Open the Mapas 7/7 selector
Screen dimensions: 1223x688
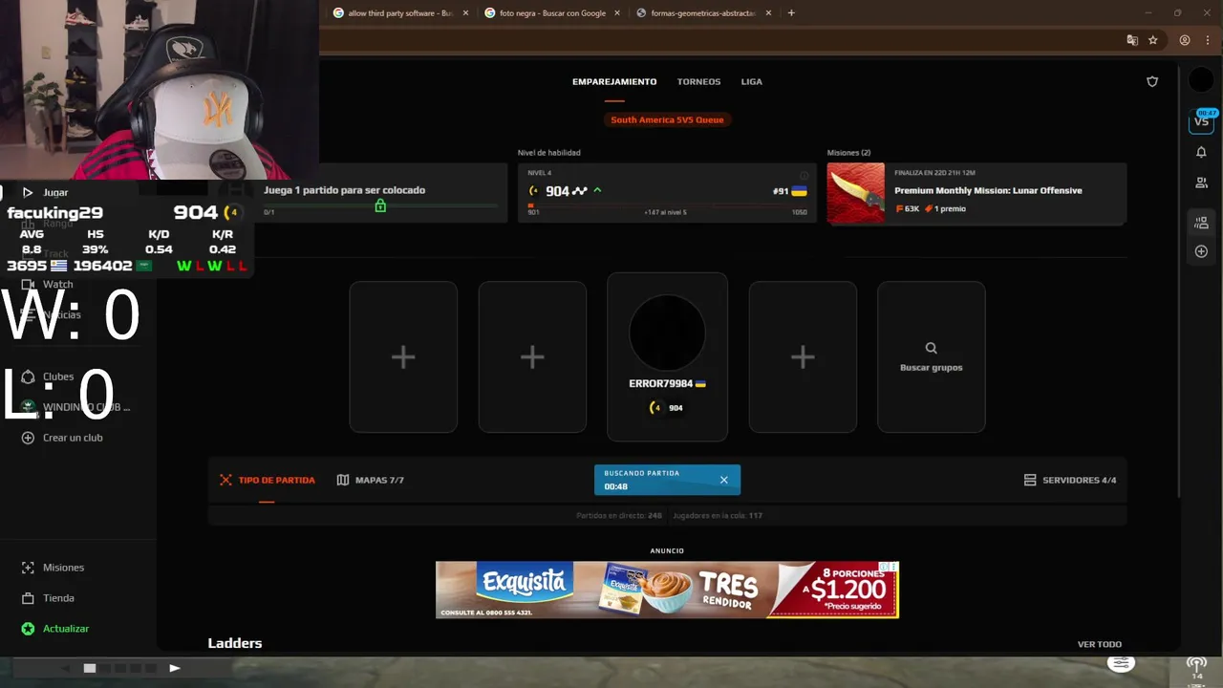[371, 480]
